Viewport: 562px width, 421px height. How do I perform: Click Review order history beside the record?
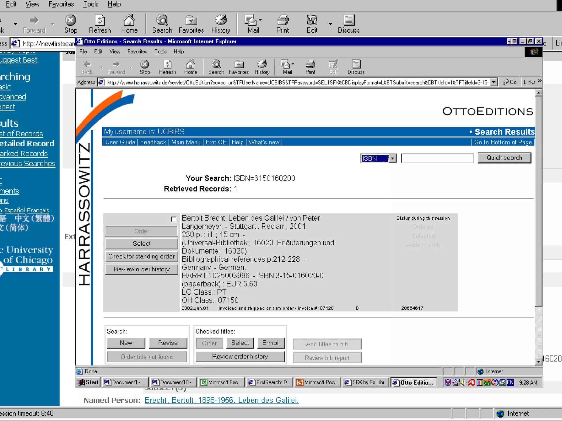pos(142,269)
